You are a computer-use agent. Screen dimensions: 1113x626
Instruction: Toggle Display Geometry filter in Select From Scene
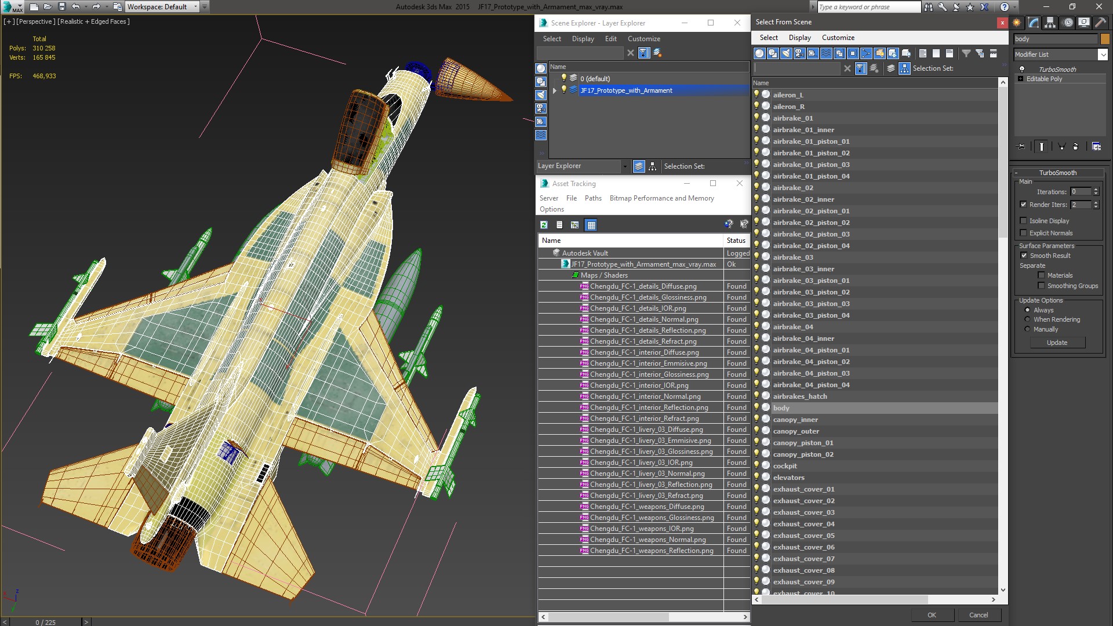pyautogui.click(x=759, y=53)
